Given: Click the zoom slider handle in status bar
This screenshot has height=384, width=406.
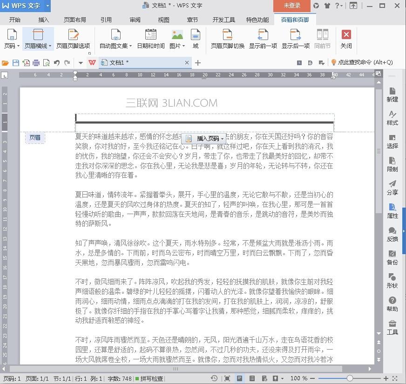Looking at the screenshot, I should point(350,378).
